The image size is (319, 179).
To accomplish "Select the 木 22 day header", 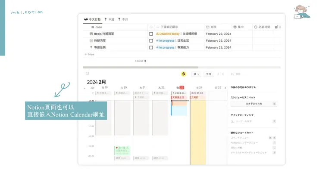I will tap(161, 88).
